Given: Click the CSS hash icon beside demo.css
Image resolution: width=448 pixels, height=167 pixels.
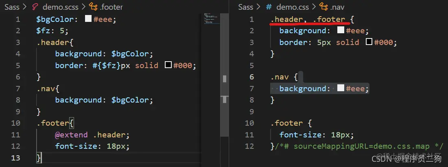Looking at the screenshot, I should [x=269, y=6].
